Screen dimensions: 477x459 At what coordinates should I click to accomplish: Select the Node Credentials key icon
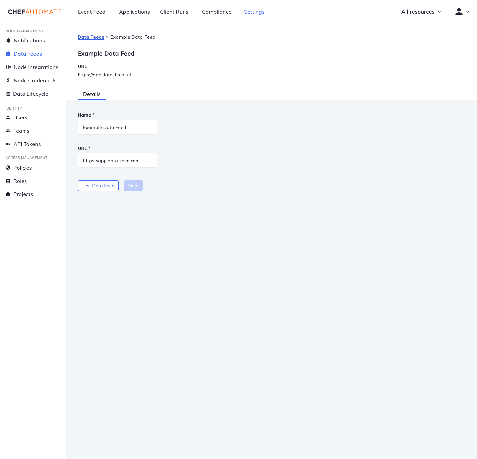pyautogui.click(x=8, y=80)
